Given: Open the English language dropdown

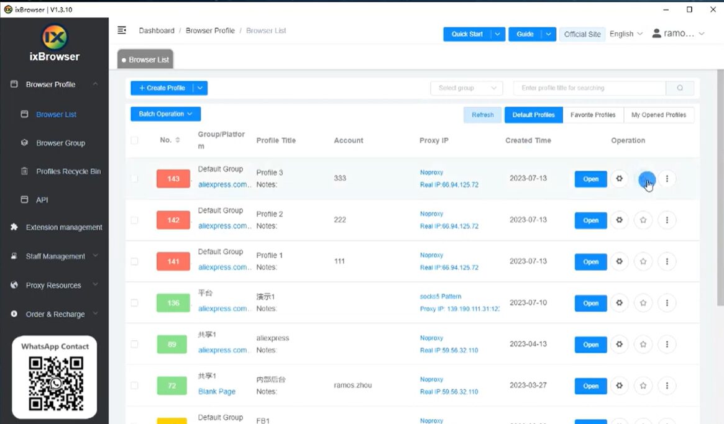Looking at the screenshot, I should click(626, 34).
